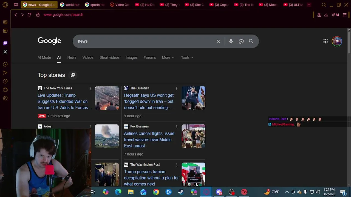
Task: Add a new tab with plus button
Action: [x=309, y=5]
